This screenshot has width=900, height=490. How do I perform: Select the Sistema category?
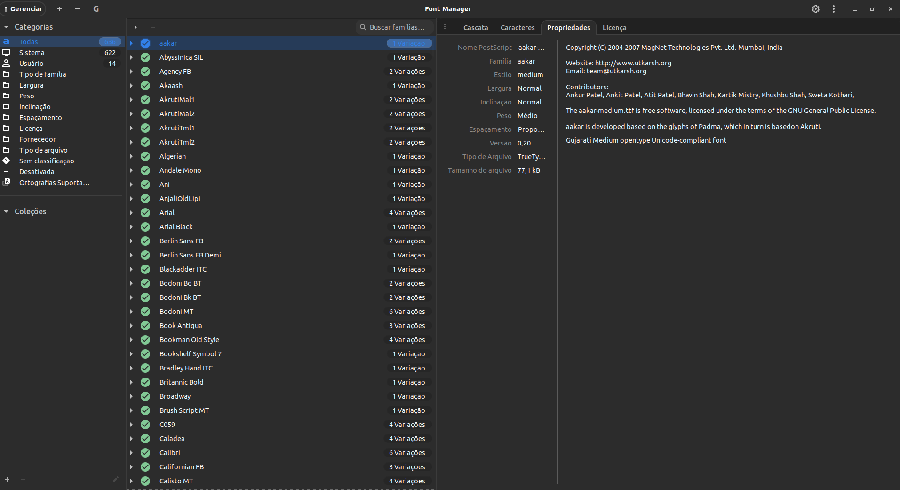coord(32,53)
